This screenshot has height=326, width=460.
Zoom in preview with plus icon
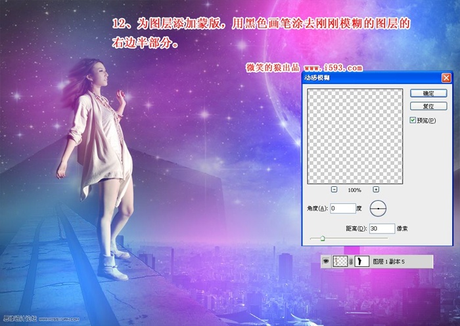[376, 190]
